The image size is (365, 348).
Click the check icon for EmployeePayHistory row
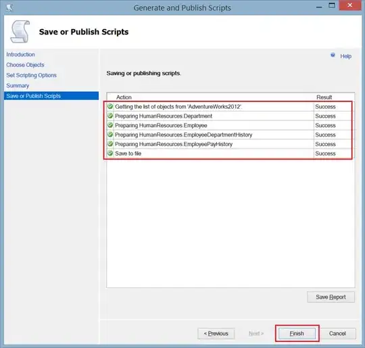coord(110,144)
